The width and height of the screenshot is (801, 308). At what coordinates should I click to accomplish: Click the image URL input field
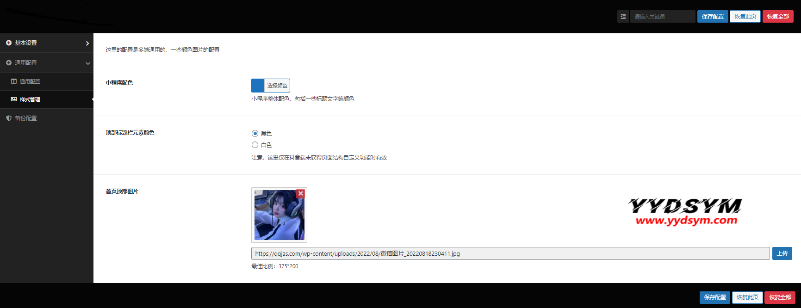click(x=510, y=253)
